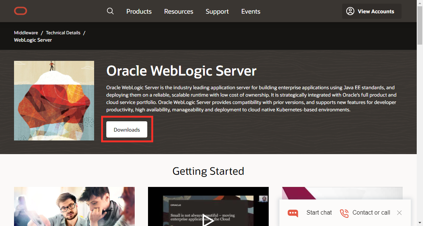Open the search icon in the navigation bar
Image resolution: width=423 pixels, height=226 pixels.
(110, 11)
